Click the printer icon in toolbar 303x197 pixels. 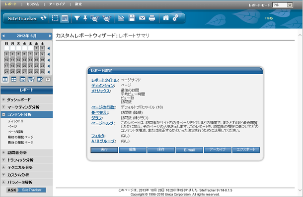pos(152,18)
